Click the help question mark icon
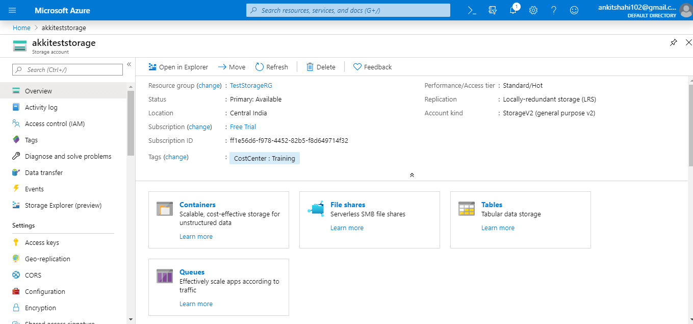Screen dimensions: 693x324 click(x=554, y=10)
